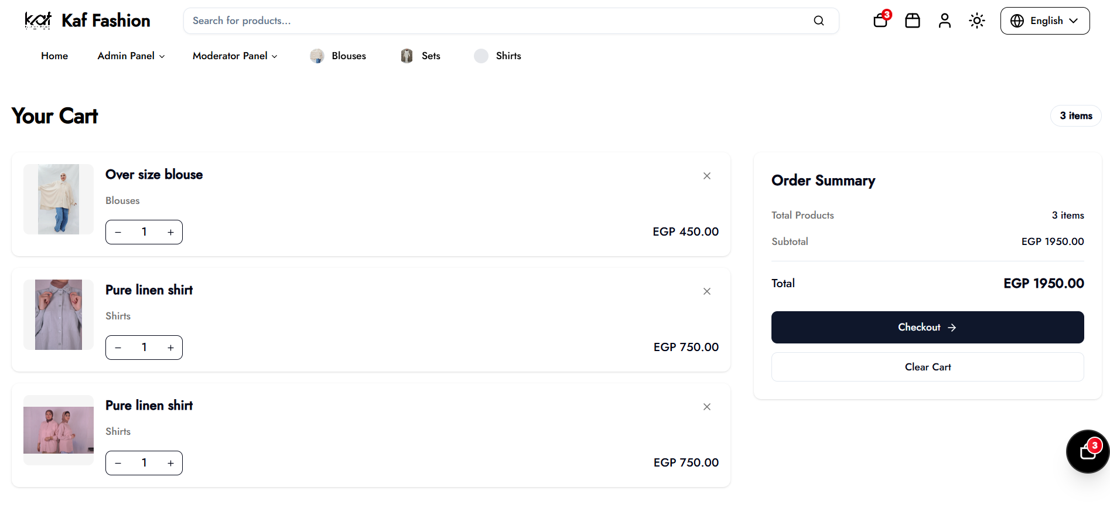Click the Clear Cart button

point(928,367)
